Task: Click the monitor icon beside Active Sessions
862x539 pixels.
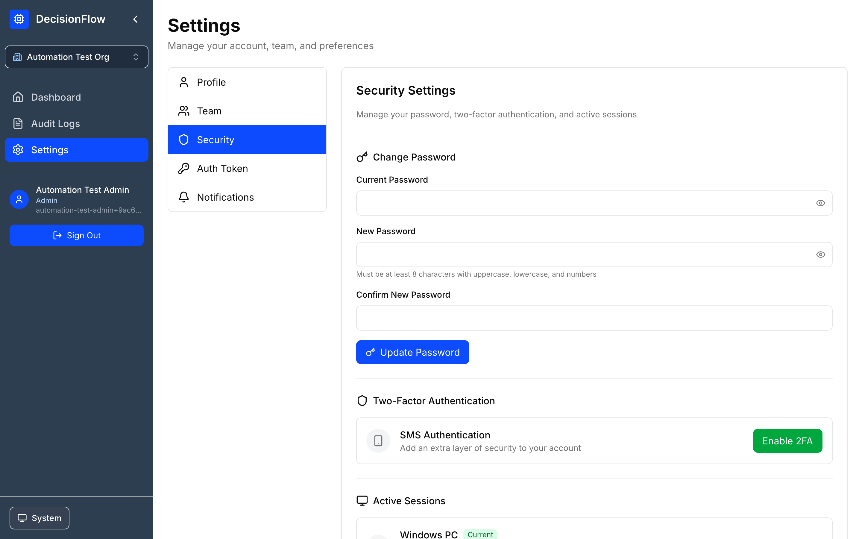Action: click(x=362, y=501)
